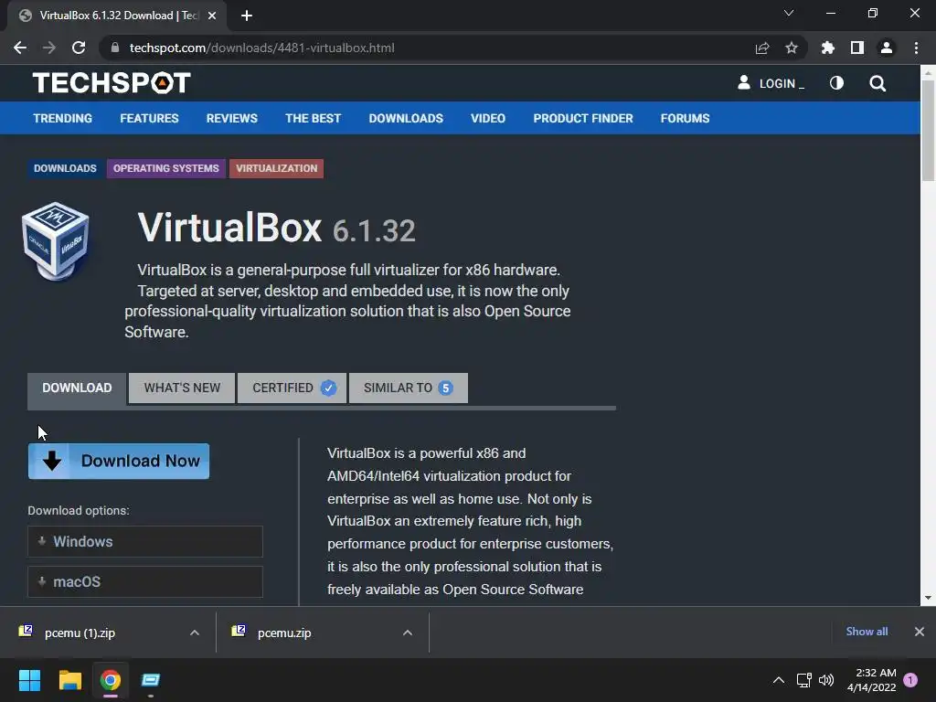The height and width of the screenshot is (702, 936).
Task: Open THE BEST nav item
Action: 313,118
